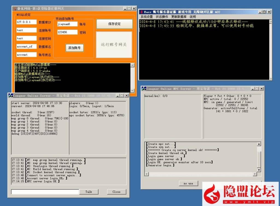The image size is (280, 206).
Task: Click the 账号 field containing jiayuan6
Action: click(x=67, y=24)
